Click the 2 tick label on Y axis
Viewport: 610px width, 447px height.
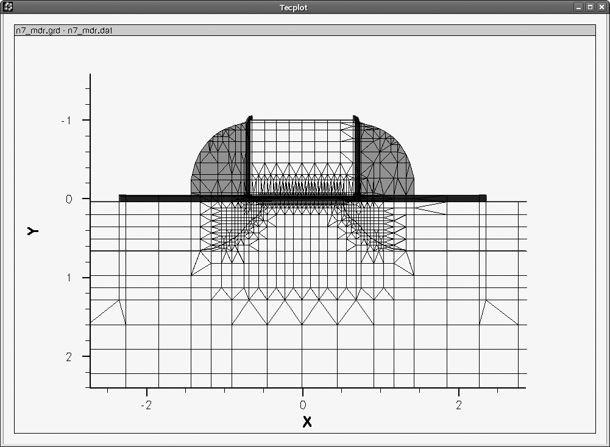[x=69, y=356]
